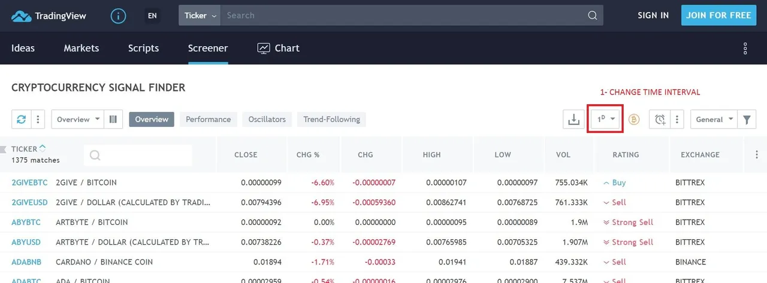The image size is (767, 283).
Task: Open the 2GIVEUSD ticker link
Action: click(30, 202)
